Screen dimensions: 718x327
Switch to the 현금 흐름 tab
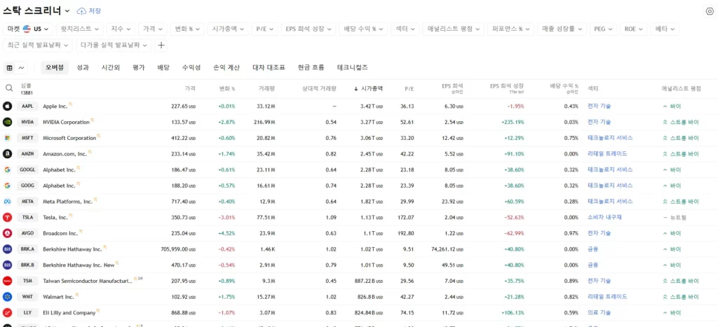coord(311,68)
